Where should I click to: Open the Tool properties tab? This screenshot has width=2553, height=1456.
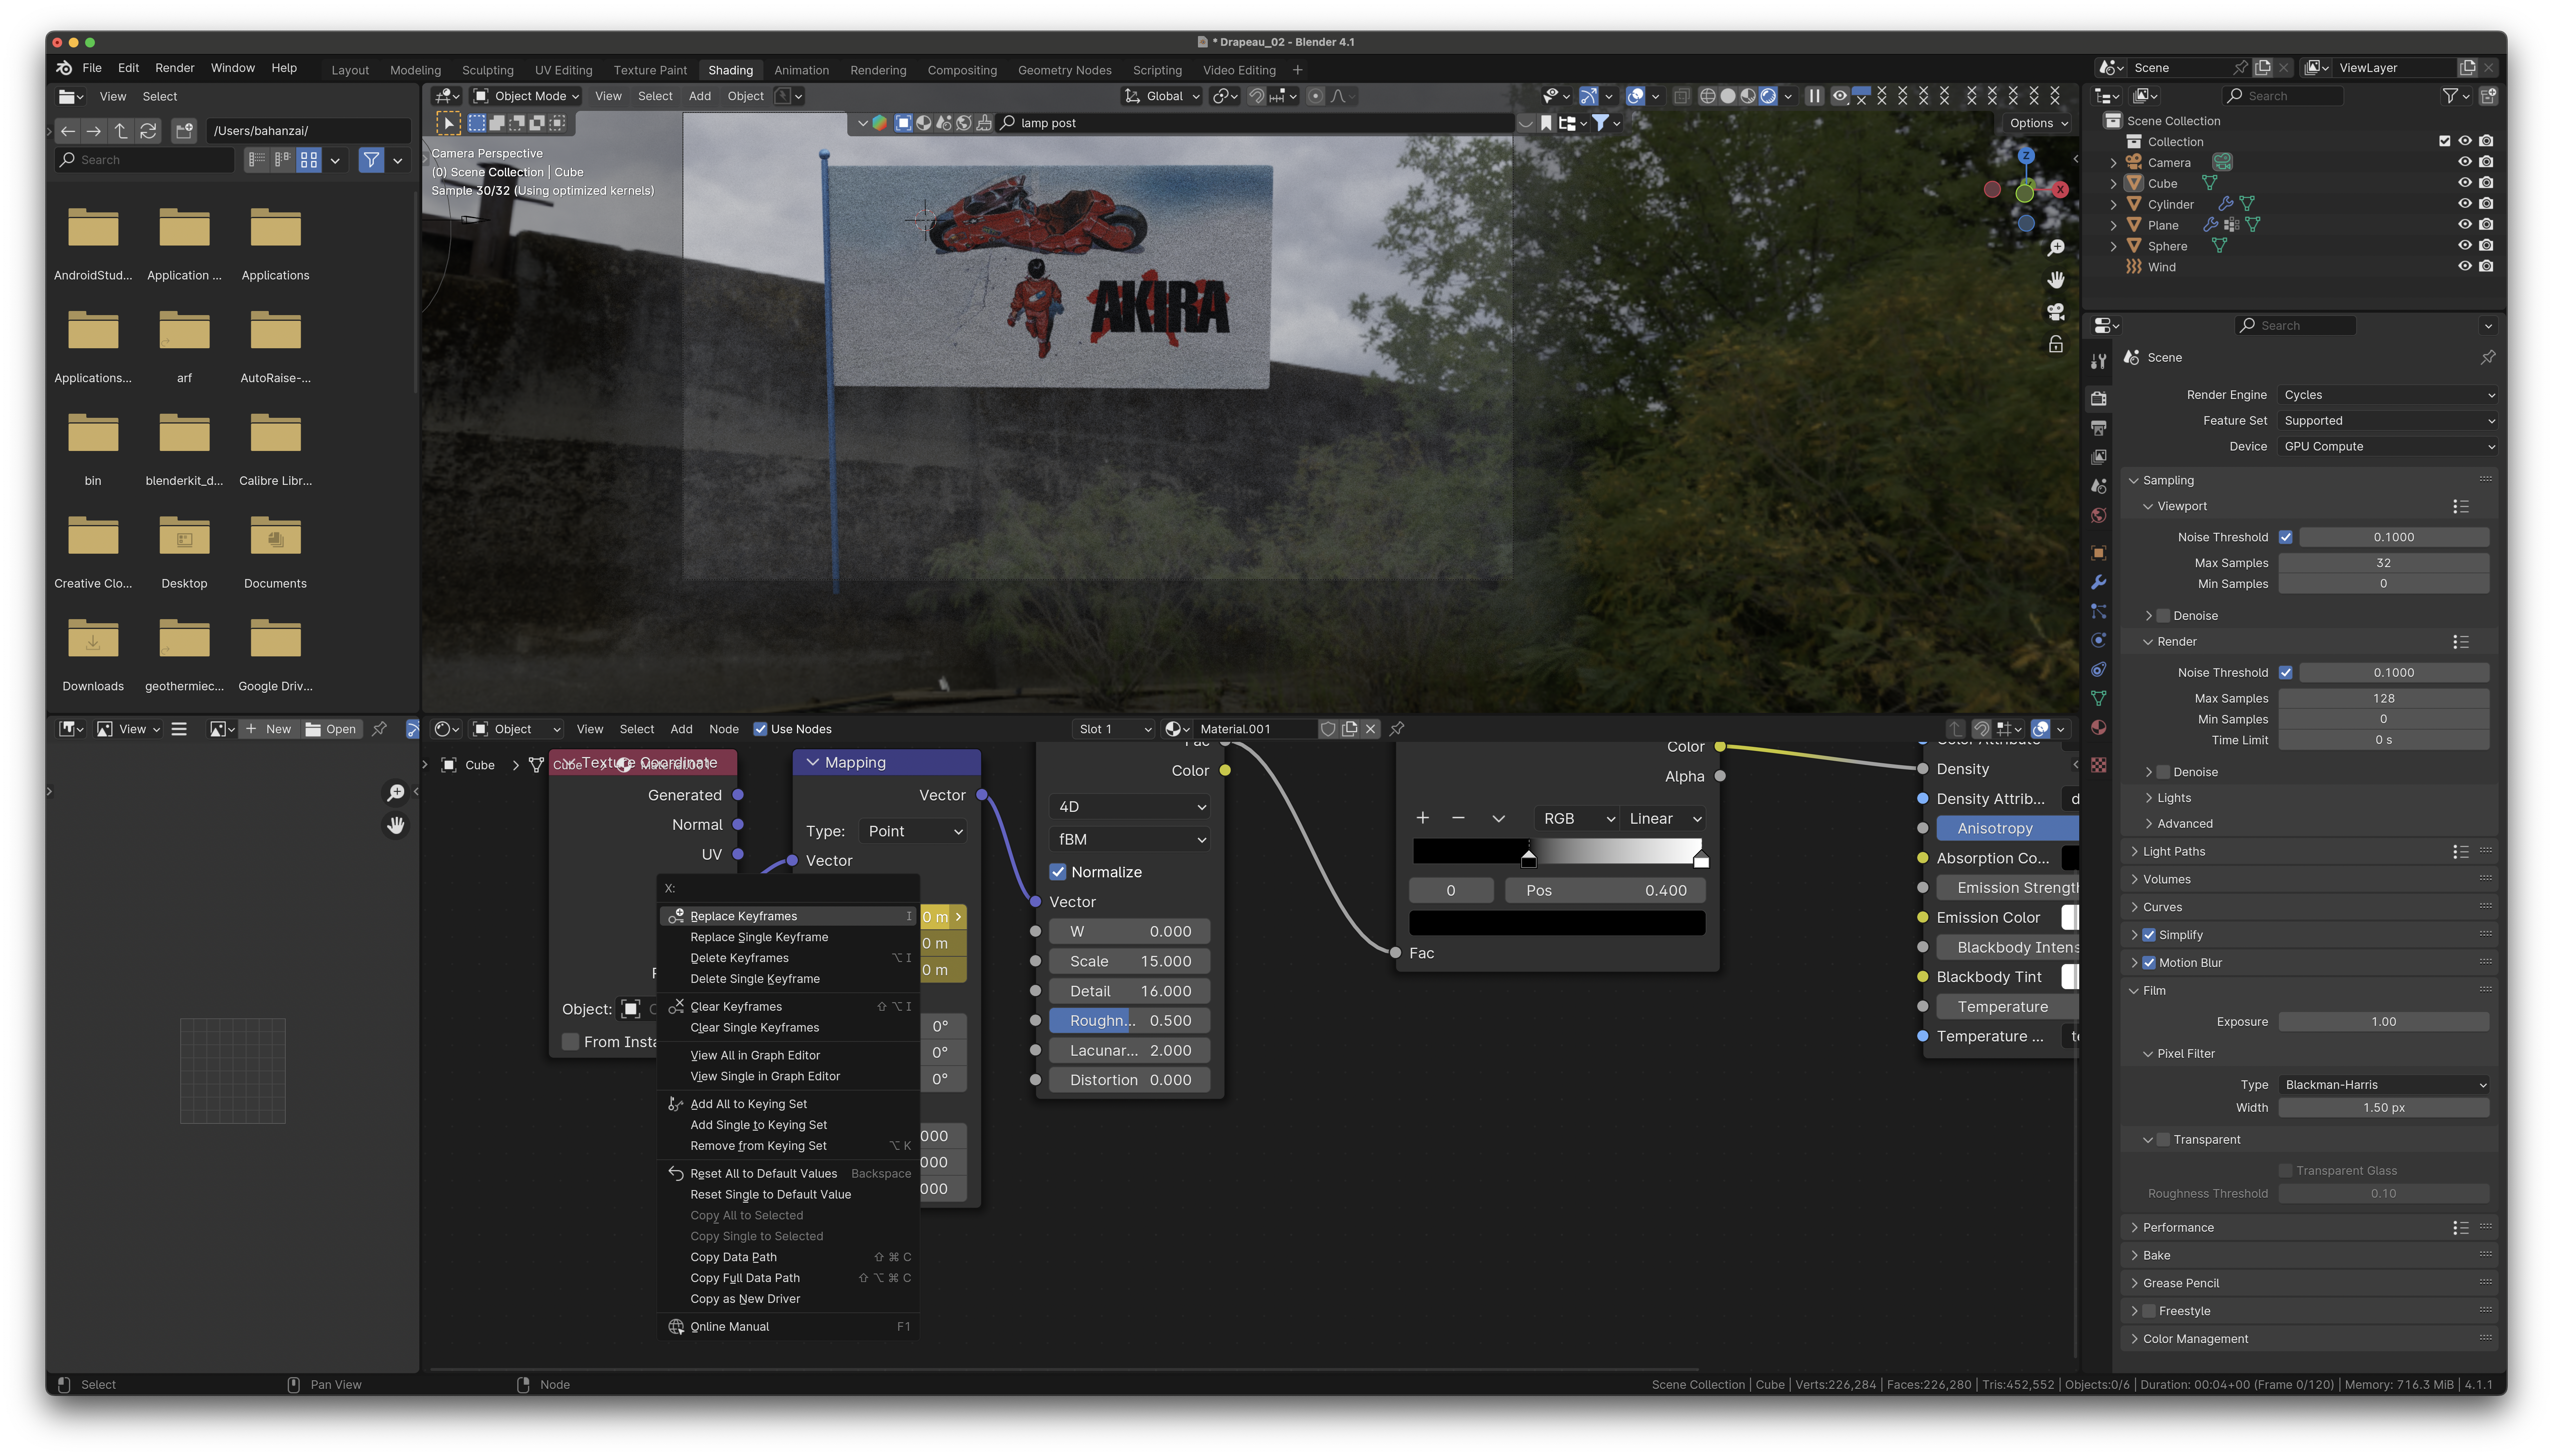(x=2098, y=361)
